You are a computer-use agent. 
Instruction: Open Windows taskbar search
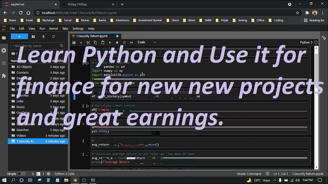(x=13, y=180)
